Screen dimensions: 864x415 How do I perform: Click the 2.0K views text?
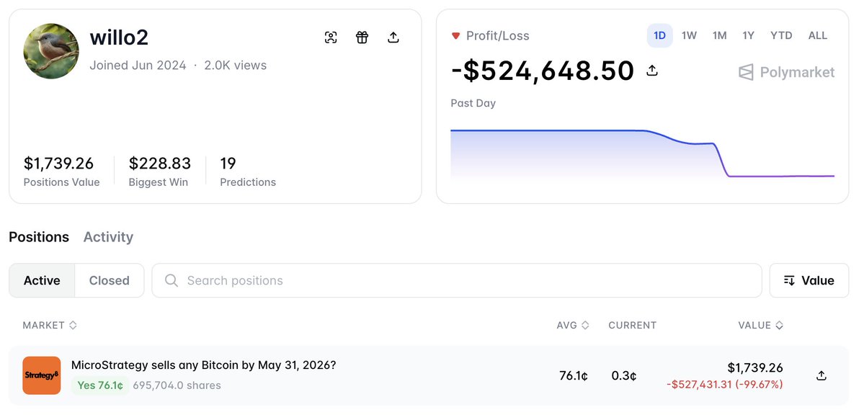pos(236,65)
